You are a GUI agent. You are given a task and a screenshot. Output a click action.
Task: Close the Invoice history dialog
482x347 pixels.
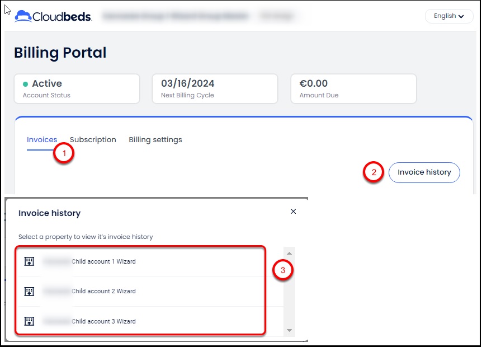click(293, 212)
